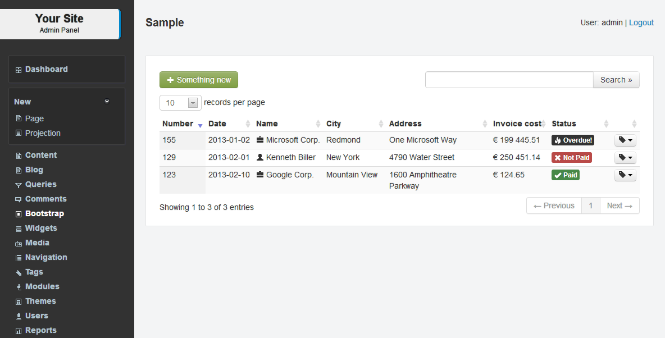Click the Modules plug icon
The image size is (665, 338).
point(19,287)
